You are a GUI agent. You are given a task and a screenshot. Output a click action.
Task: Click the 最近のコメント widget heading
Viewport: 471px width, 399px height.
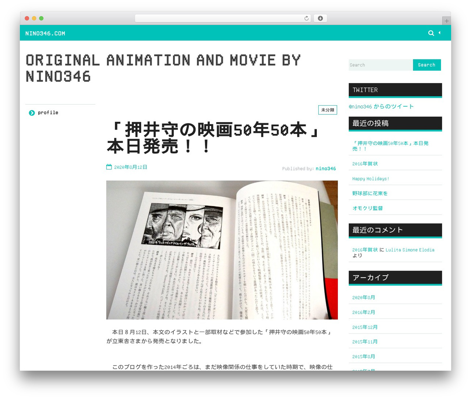(x=395, y=230)
